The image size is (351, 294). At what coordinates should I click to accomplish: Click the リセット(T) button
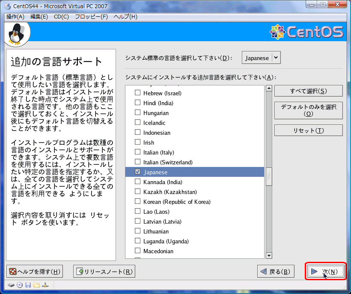pos(309,130)
